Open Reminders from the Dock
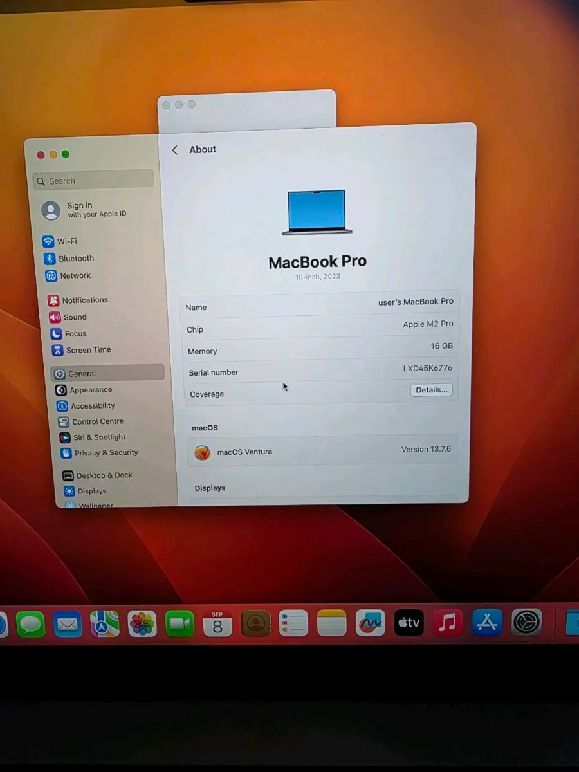Image resolution: width=579 pixels, height=772 pixels. pos(293,623)
